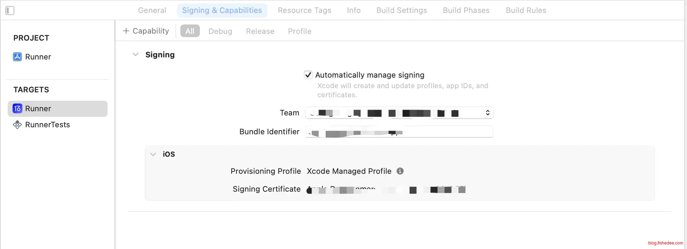Switch to the General tab

152,10
